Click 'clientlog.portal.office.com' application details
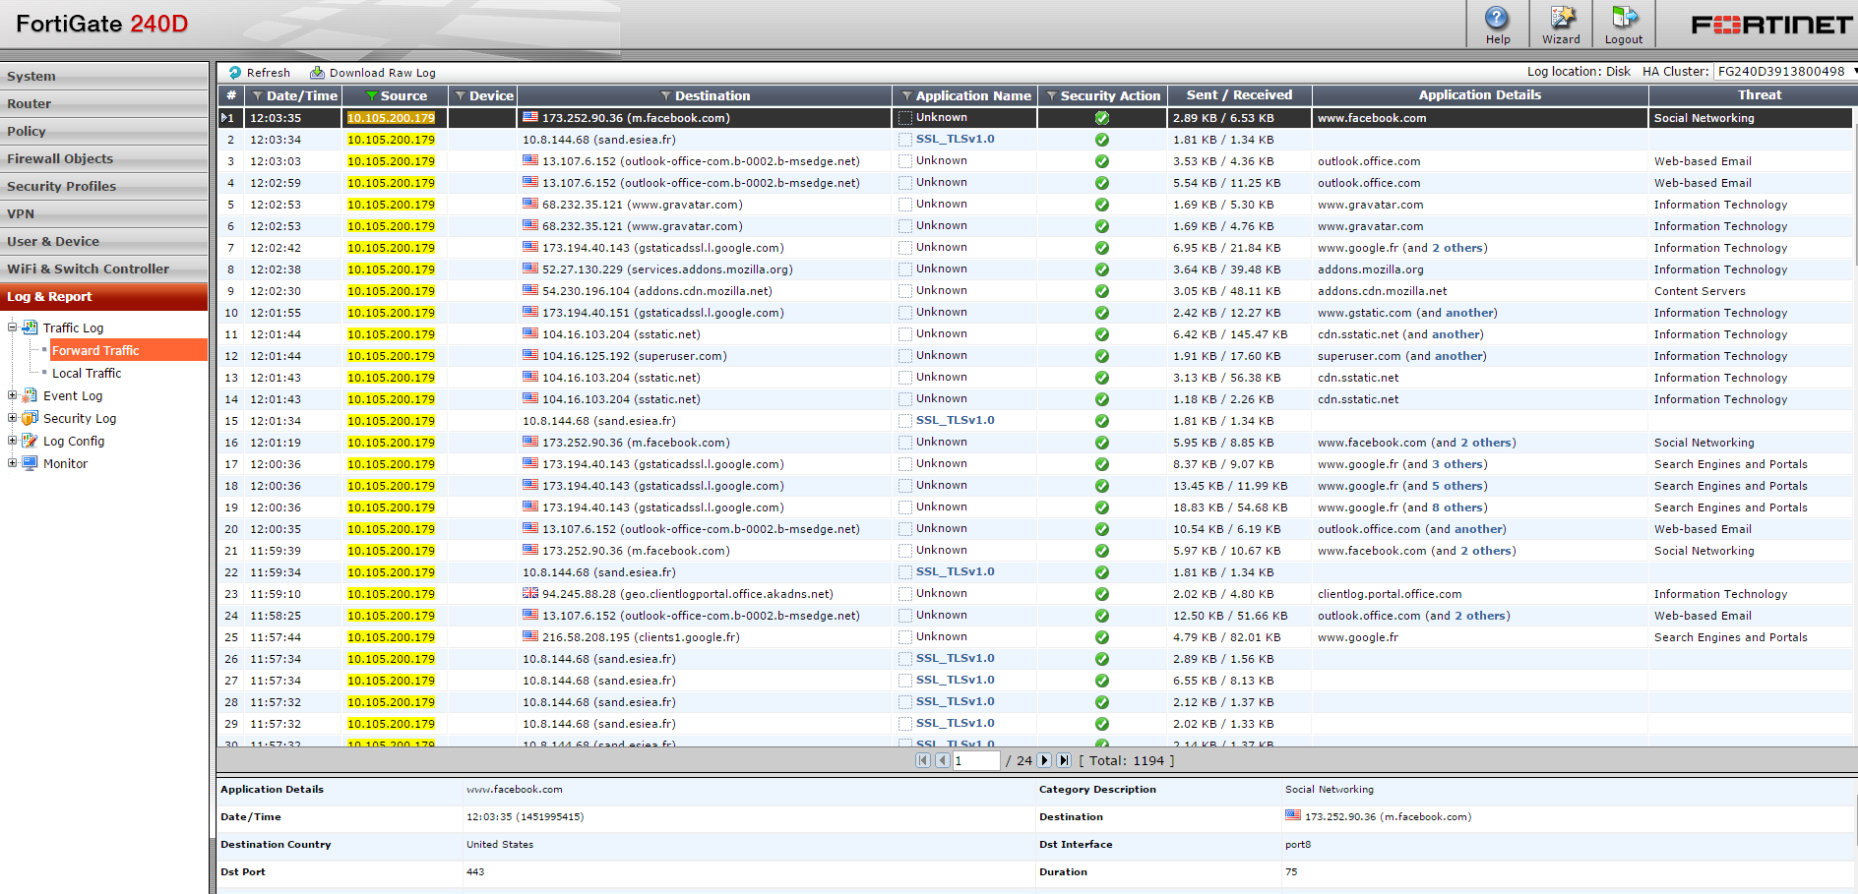1858x894 pixels. click(x=1390, y=594)
